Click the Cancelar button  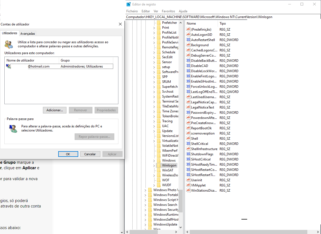[x=90, y=154]
